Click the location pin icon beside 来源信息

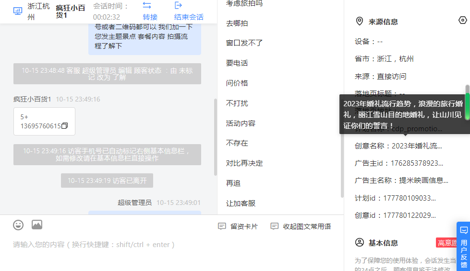tap(360, 21)
